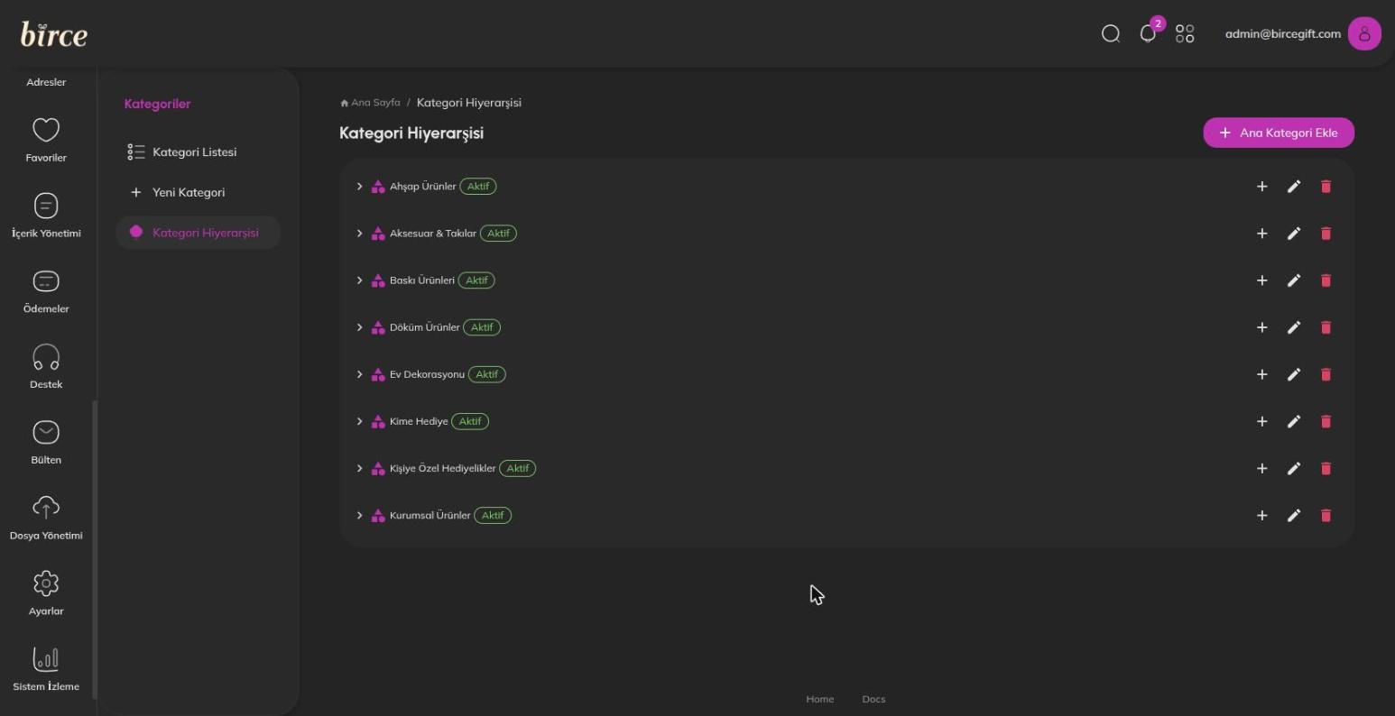The width and height of the screenshot is (1395, 716).
Task: Click the Ana Kategori Ekle button
Action: (1279, 133)
